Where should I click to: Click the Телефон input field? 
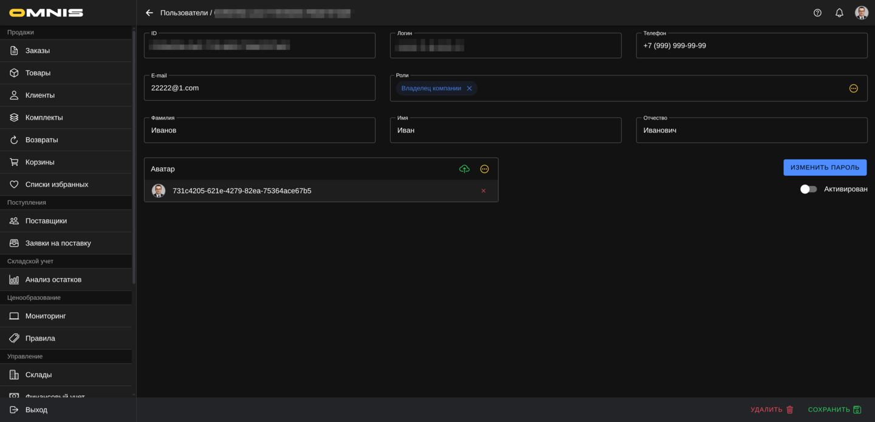(751, 46)
